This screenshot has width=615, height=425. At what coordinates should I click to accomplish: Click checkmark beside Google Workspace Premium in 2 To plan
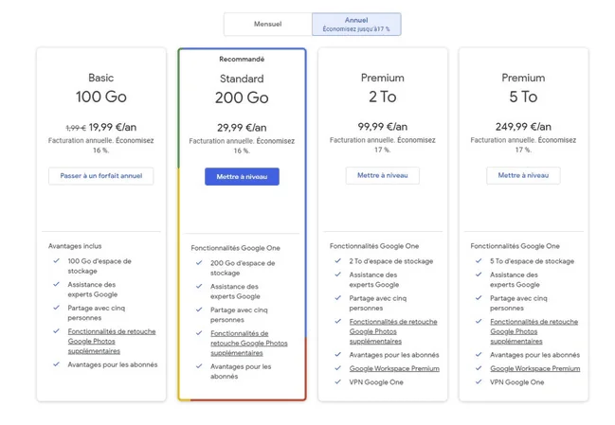[338, 368]
